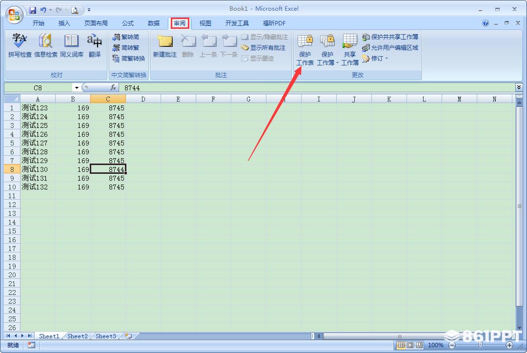Open print preview from quick access toolbar
The height and width of the screenshot is (353, 527).
(x=75, y=10)
